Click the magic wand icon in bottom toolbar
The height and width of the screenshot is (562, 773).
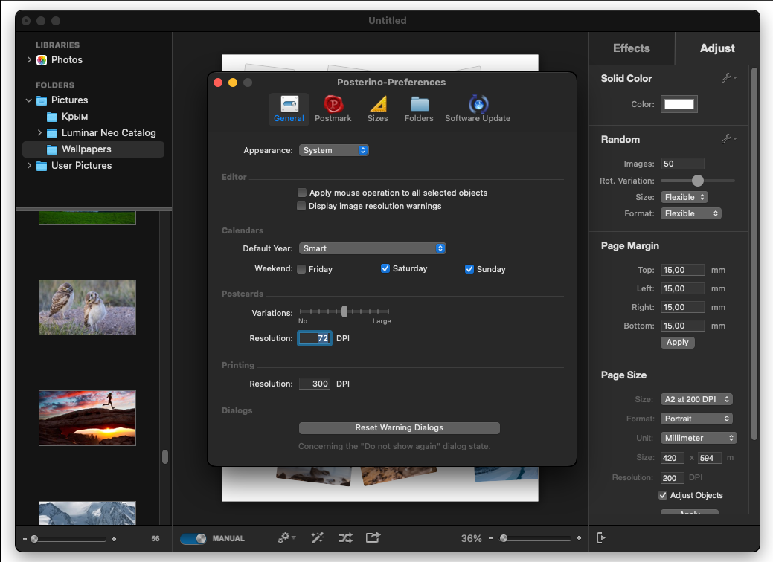318,538
